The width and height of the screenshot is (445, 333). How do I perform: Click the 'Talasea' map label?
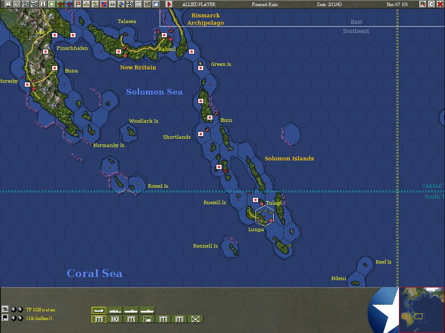click(127, 21)
